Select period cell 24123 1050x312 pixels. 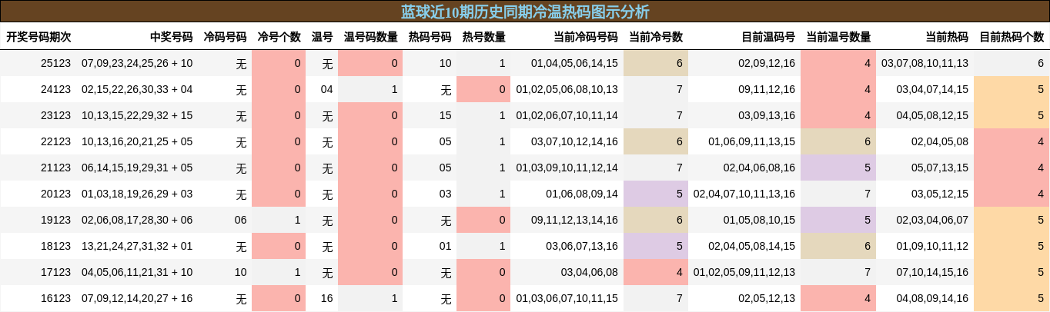click(x=55, y=89)
